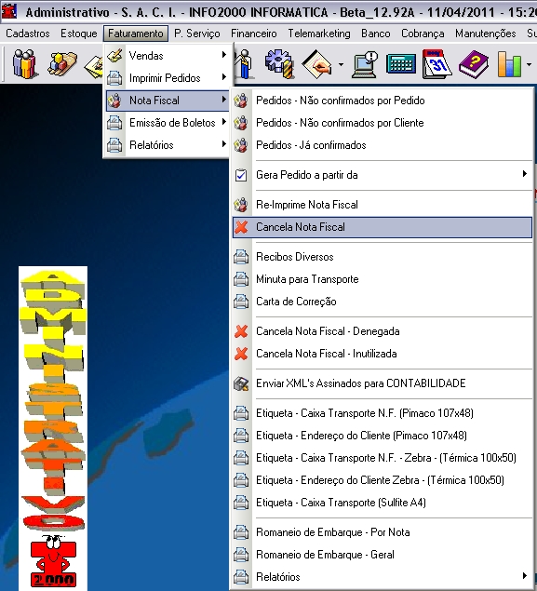Image resolution: width=537 pixels, height=591 pixels.
Task: Open the gear with barrier toolbar icon
Action: (279, 64)
